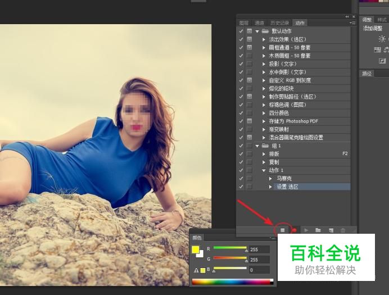
Task: Toggle the checkmark for 设置 选区 step
Action: [x=241, y=187]
